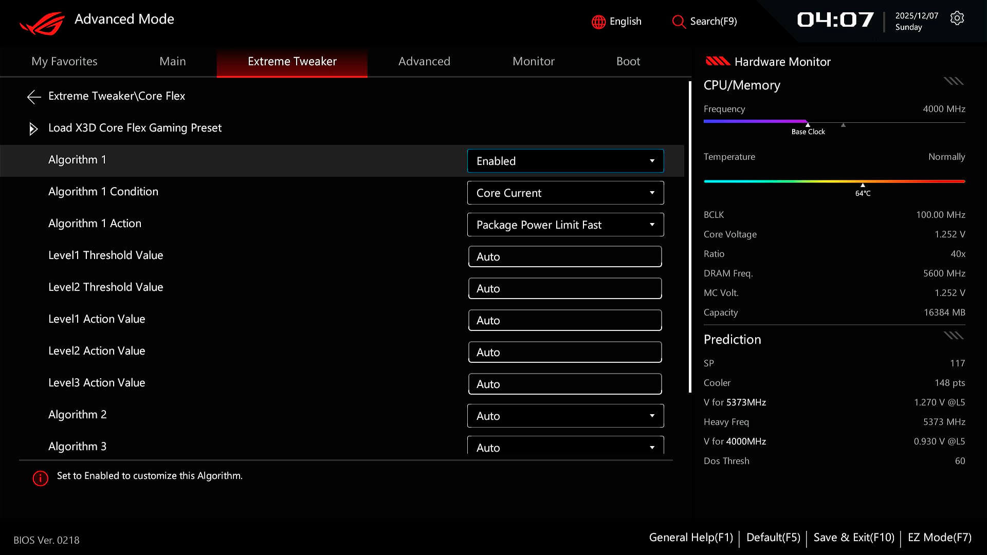
Task: Click EZ Mode(F7) button
Action: coord(939,538)
